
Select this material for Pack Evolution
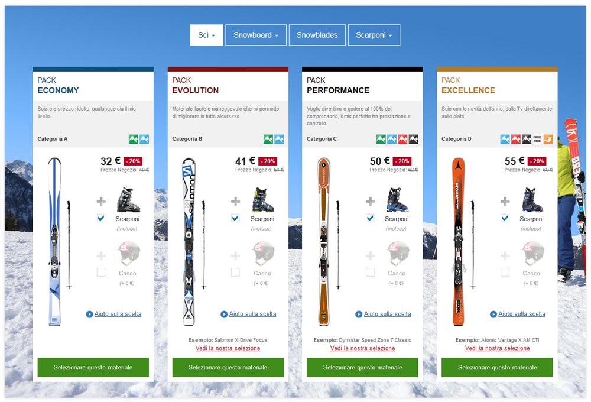pyautogui.click(x=228, y=367)
